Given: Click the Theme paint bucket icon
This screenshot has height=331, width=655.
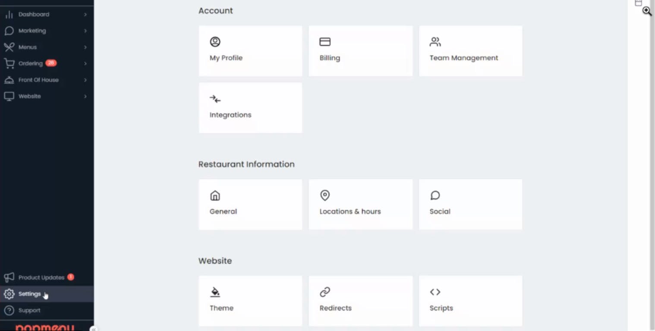Looking at the screenshot, I should click(x=215, y=292).
